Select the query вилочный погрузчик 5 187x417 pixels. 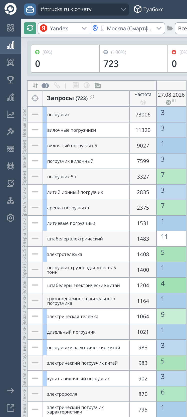point(72,146)
